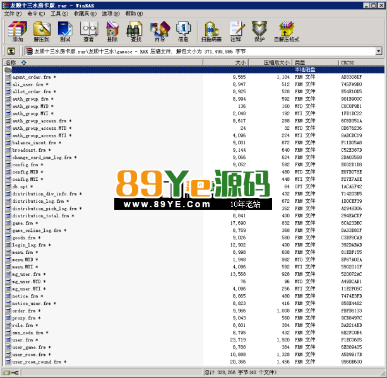Open the 文件(F) menu
Viewport: 387px width, 378px height.
[x=13, y=13]
